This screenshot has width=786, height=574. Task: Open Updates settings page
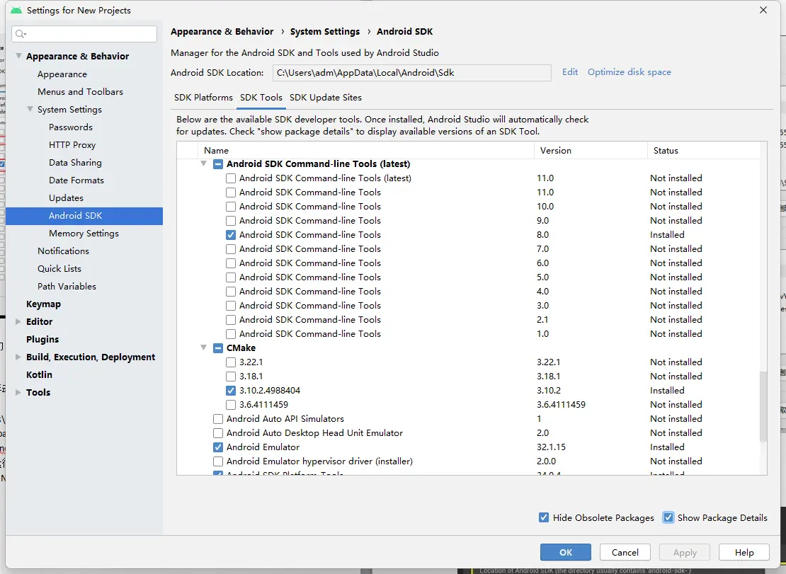[x=66, y=198]
